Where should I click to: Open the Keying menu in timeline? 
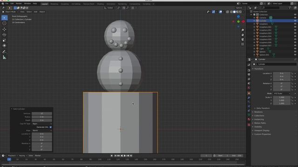click(x=23, y=156)
